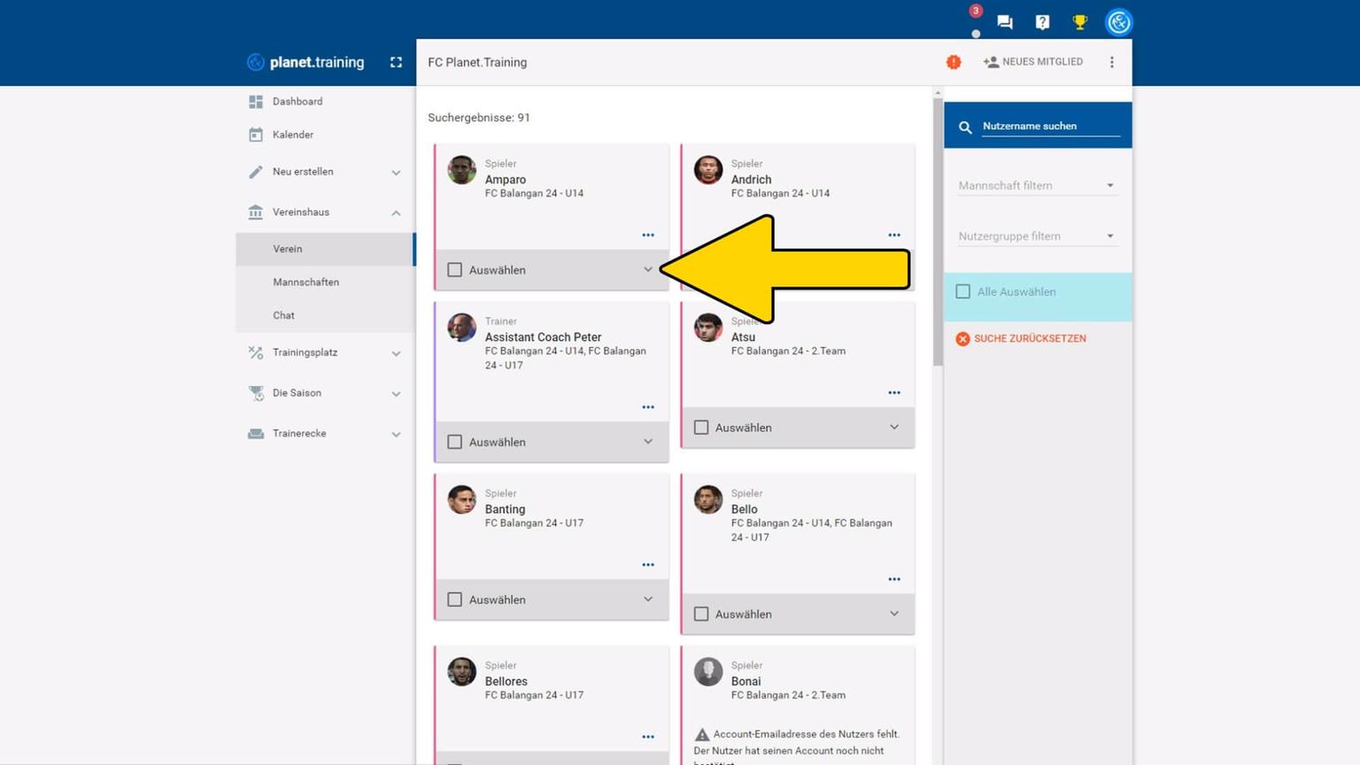Screen dimensions: 1360x765
Task: Open the Mannschaft filtern dropdown
Action: click(x=1036, y=186)
